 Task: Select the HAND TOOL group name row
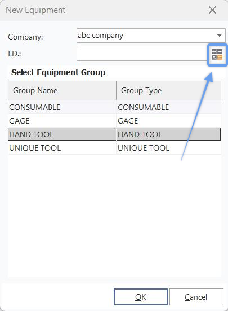tap(62, 134)
